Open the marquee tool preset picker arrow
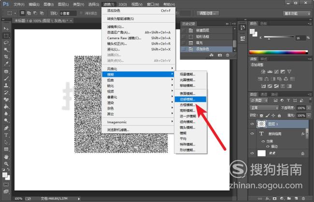Viewport: 314px width, 202px height. tap(15, 13)
